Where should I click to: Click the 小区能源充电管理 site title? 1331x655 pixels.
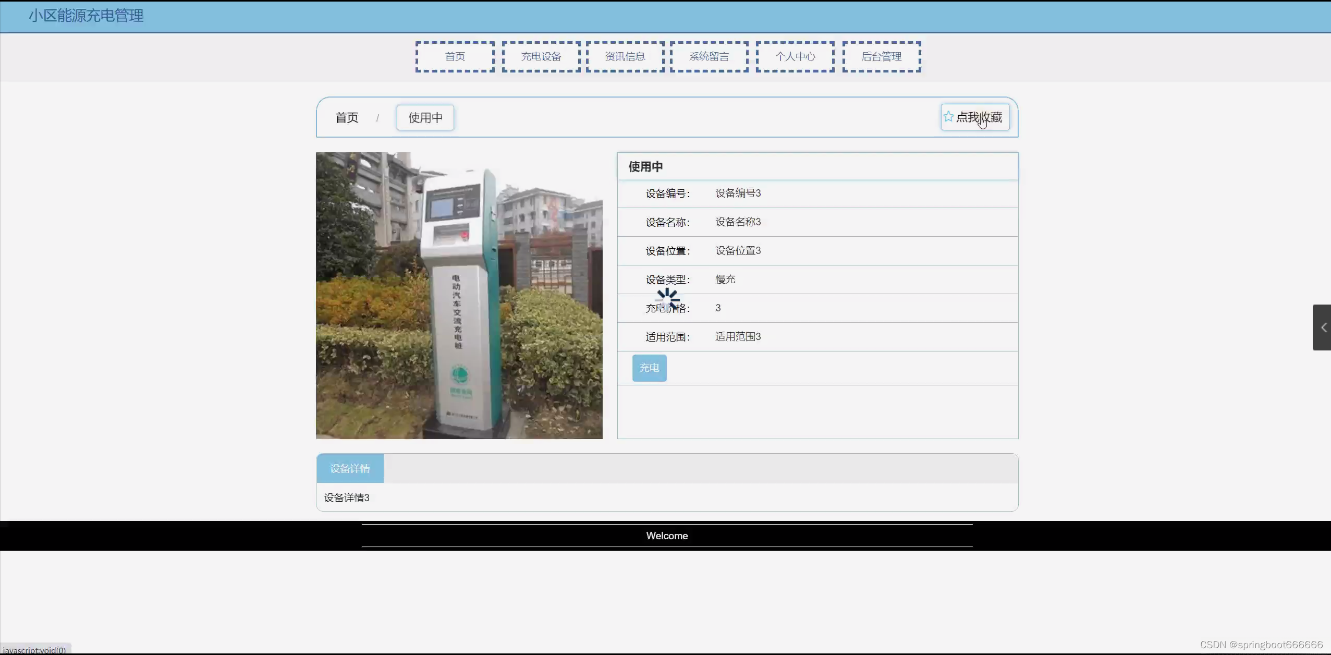coord(86,16)
